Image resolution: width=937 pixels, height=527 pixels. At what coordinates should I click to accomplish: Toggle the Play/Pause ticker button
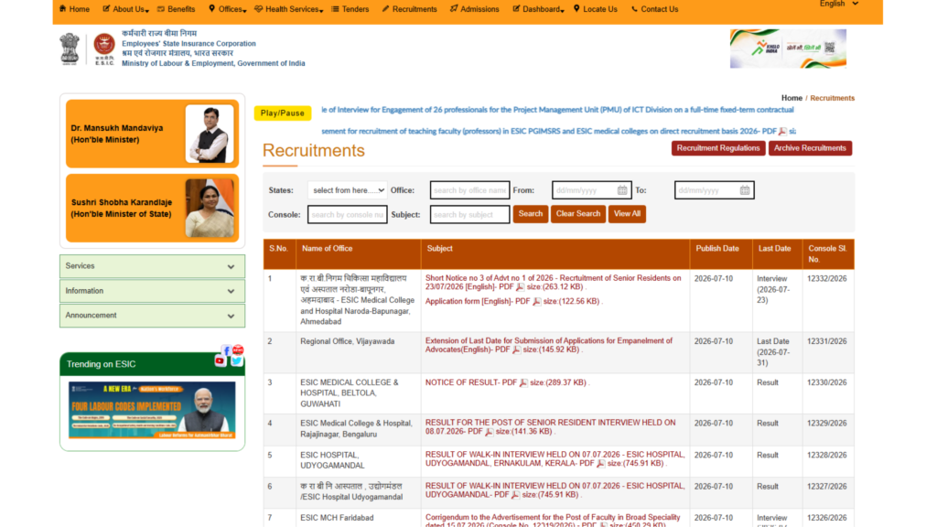[283, 113]
